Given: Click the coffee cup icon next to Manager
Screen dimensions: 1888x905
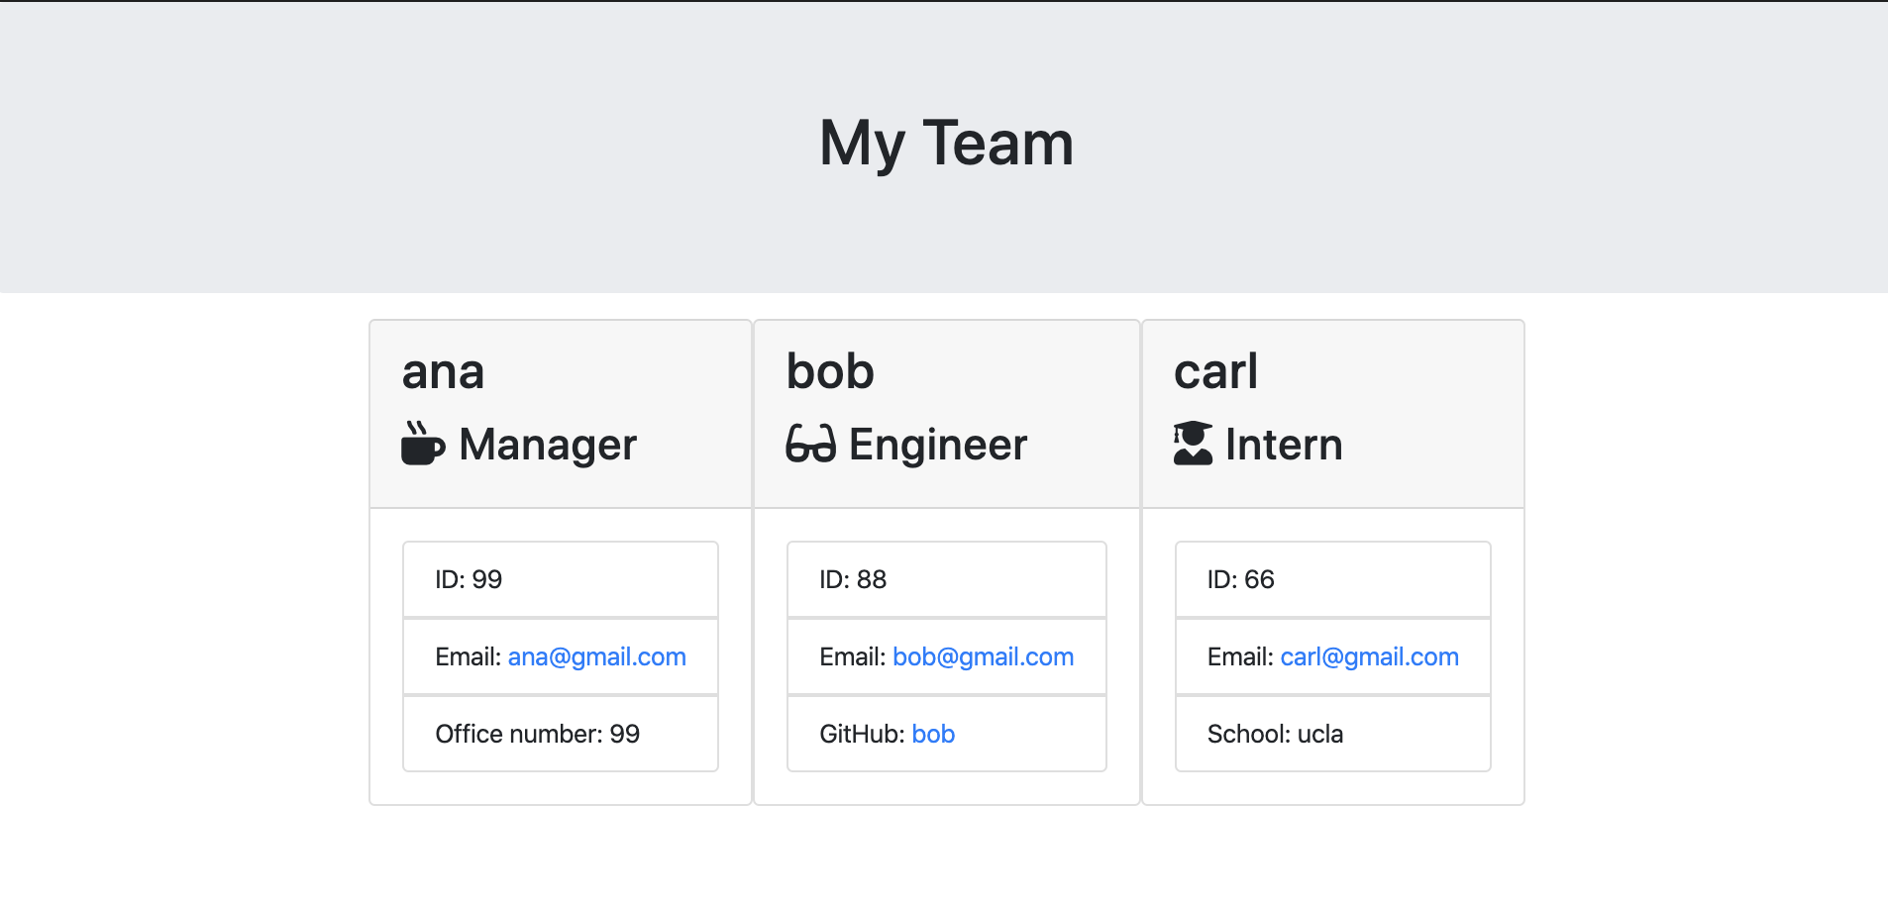Looking at the screenshot, I should [423, 444].
